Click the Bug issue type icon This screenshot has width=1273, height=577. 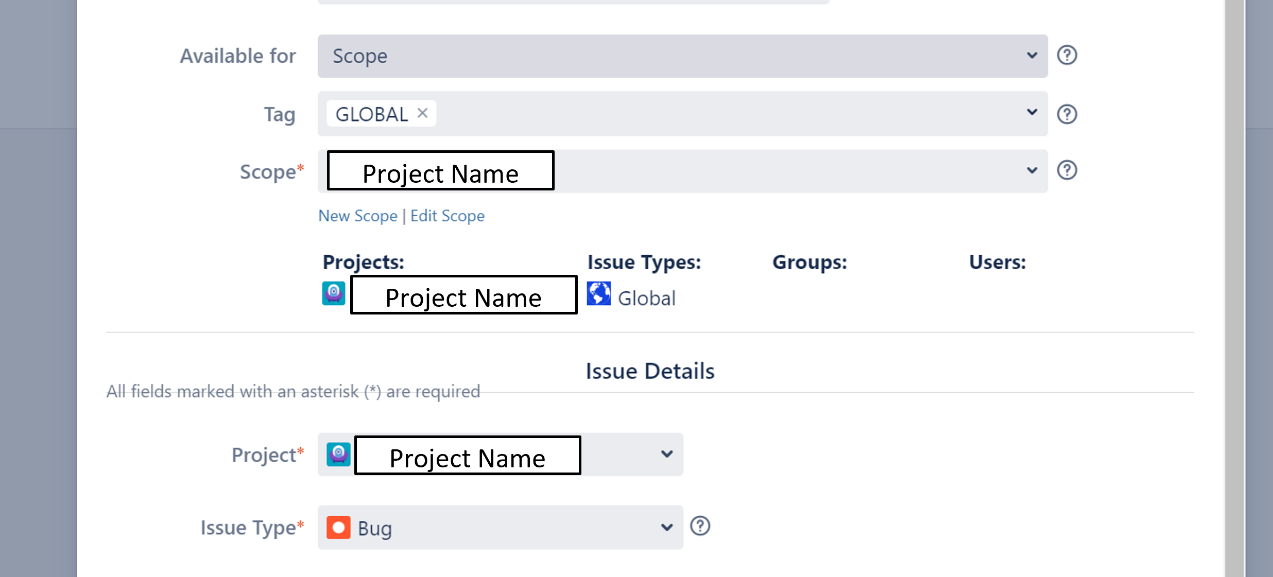[x=338, y=528]
